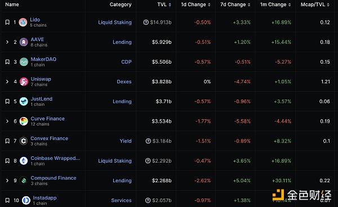Click the AAVE ghost logo icon
This screenshot has width=338, height=207.
(x=24, y=42)
